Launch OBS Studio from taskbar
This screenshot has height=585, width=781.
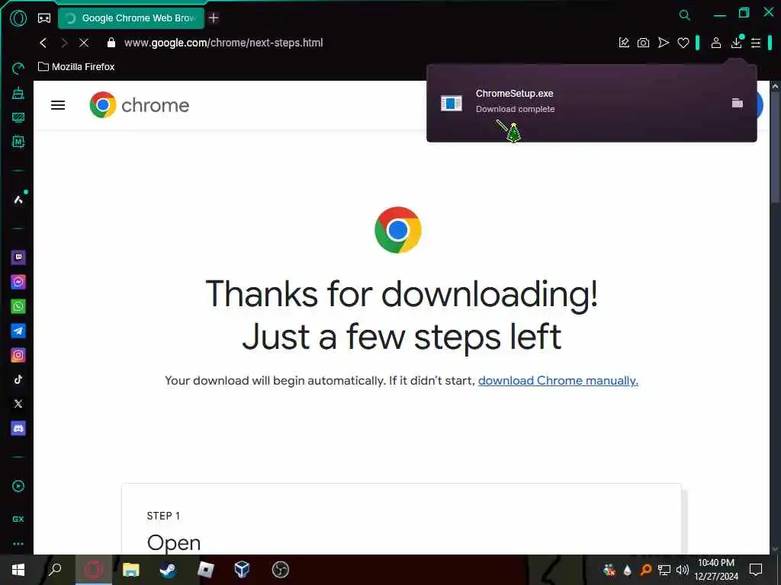tap(281, 570)
